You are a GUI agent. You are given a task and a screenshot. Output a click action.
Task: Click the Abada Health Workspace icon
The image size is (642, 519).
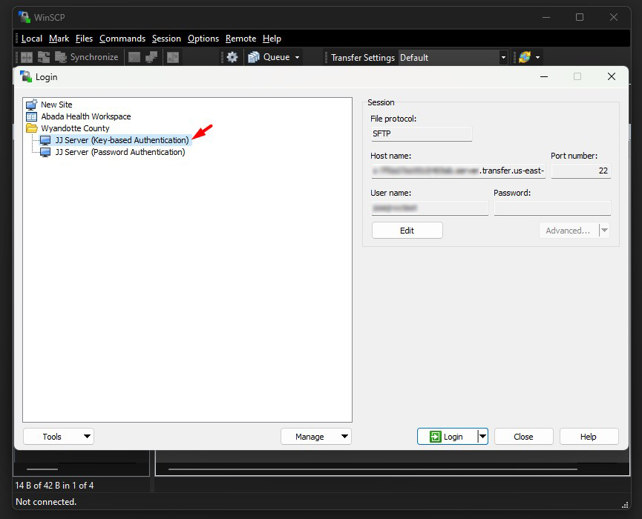[x=31, y=116]
